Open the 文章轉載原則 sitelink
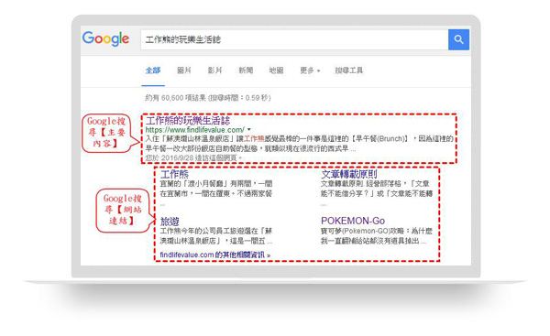 (349, 174)
